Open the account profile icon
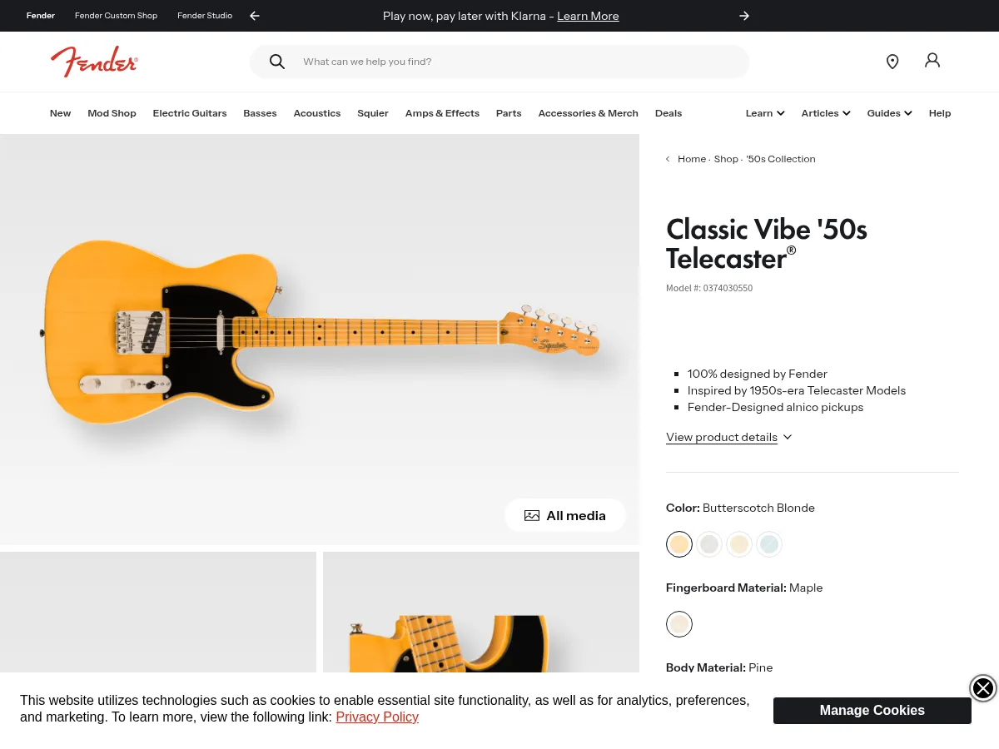 tap(932, 61)
